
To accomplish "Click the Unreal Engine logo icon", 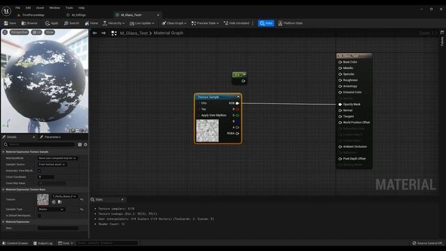I will coord(6,11).
